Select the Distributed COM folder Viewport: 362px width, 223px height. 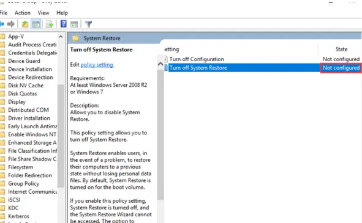point(28,110)
